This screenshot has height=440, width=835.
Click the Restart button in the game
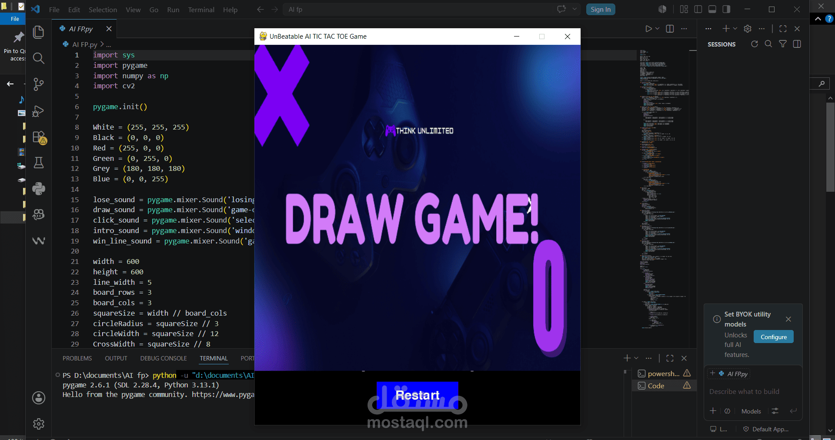coord(417,395)
